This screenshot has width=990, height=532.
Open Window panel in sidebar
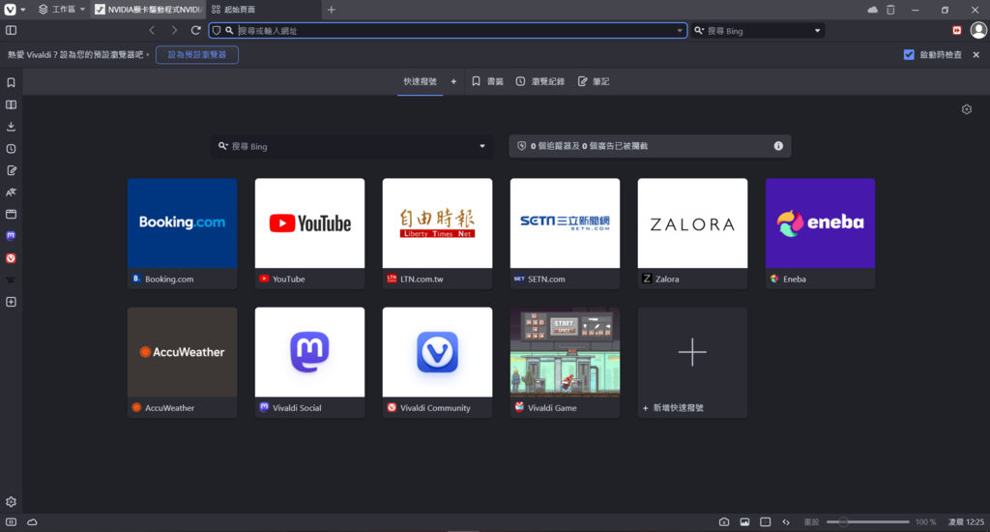(x=11, y=214)
